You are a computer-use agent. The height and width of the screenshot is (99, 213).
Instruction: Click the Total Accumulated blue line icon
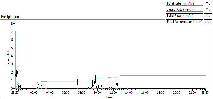click(208, 22)
